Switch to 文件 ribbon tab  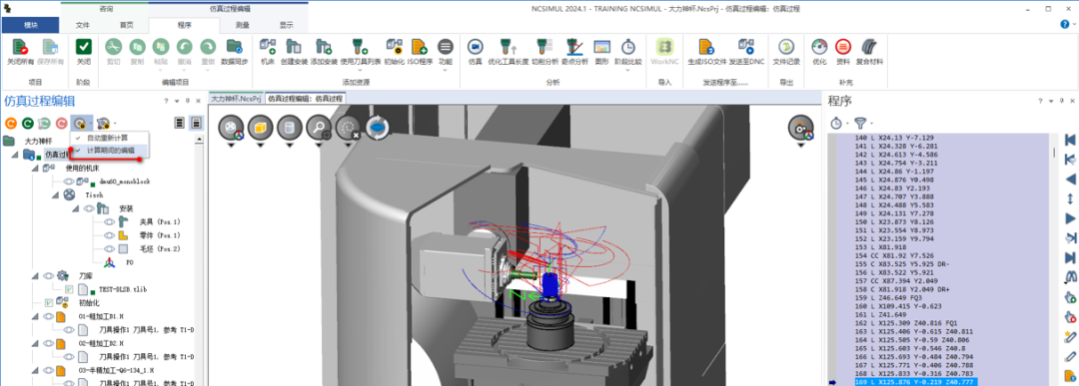point(83,25)
